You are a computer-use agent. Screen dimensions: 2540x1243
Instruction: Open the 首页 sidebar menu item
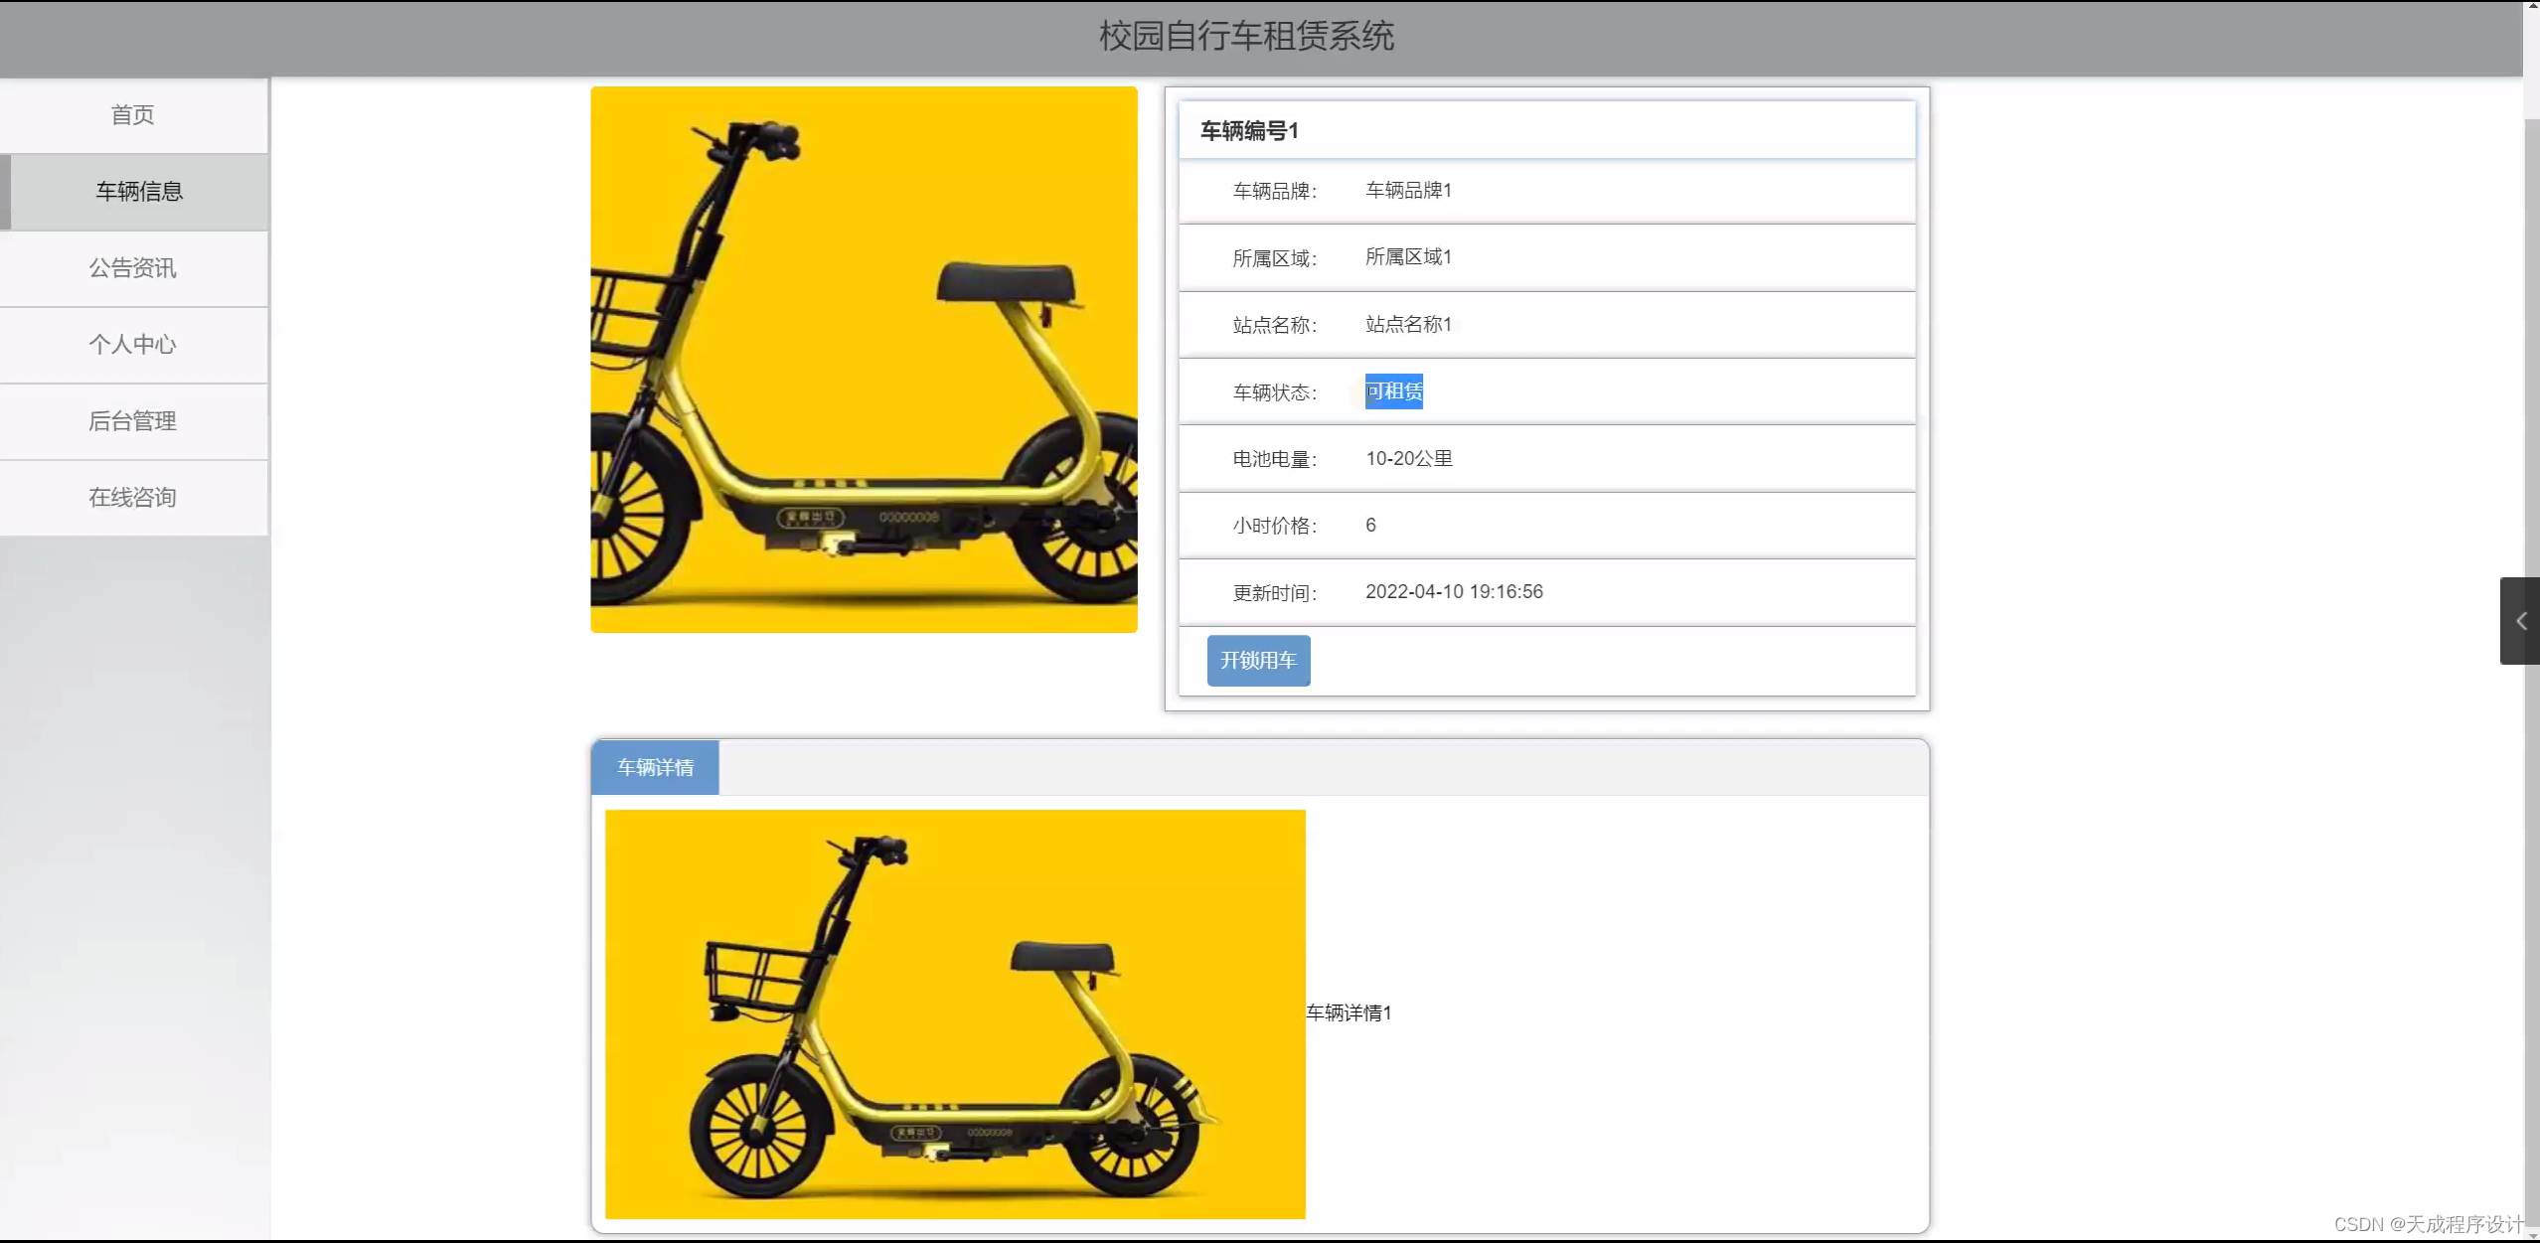coord(133,115)
